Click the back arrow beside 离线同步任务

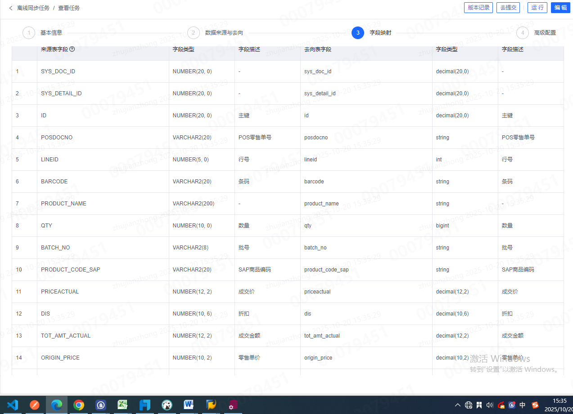pos(11,8)
